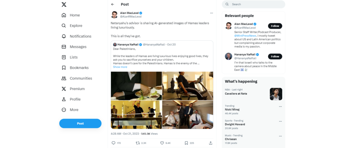Image resolution: width=344 pixels, height=148 pixels.
Task: Open options for Dwight Howard trend
Action: 281,121
